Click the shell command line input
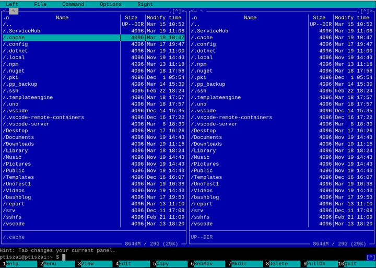 tap(215, 257)
